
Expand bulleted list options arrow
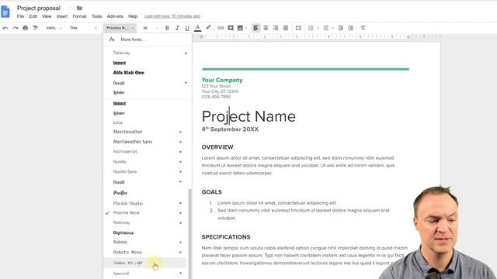tap(333, 28)
